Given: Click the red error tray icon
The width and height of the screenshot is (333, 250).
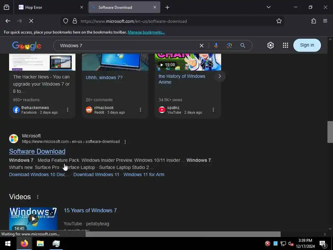Looking at the screenshot, I should click(x=268, y=243).
